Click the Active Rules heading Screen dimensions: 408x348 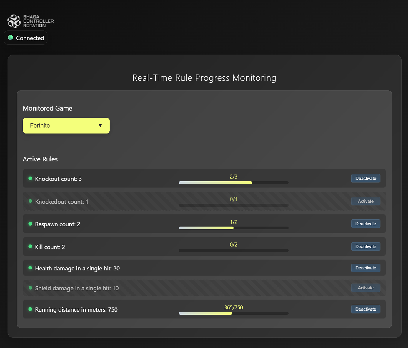click(40, 159)
